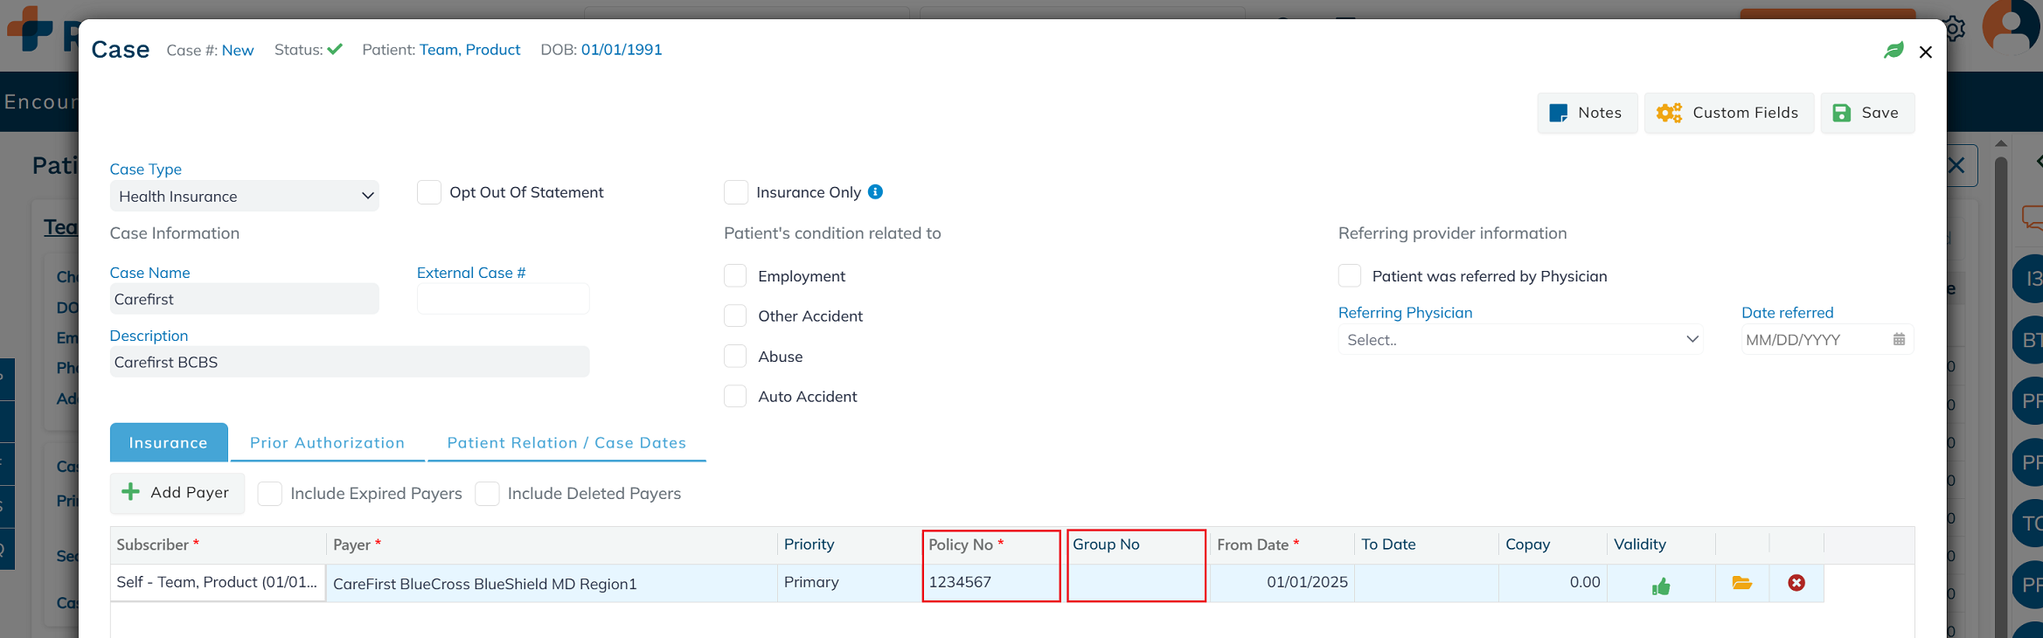This screenshot has height=638, width=2043.
Task: Click the green thumbs-up validity icon
Action: (x=1661, y=586)
